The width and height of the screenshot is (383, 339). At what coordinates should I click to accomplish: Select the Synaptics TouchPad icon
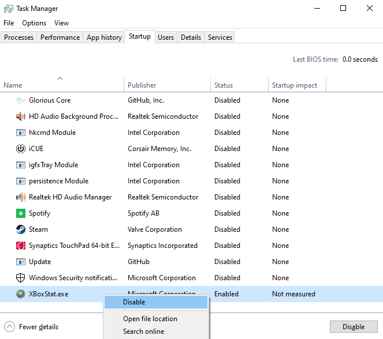pyautogui.click(x=21, y=246)
